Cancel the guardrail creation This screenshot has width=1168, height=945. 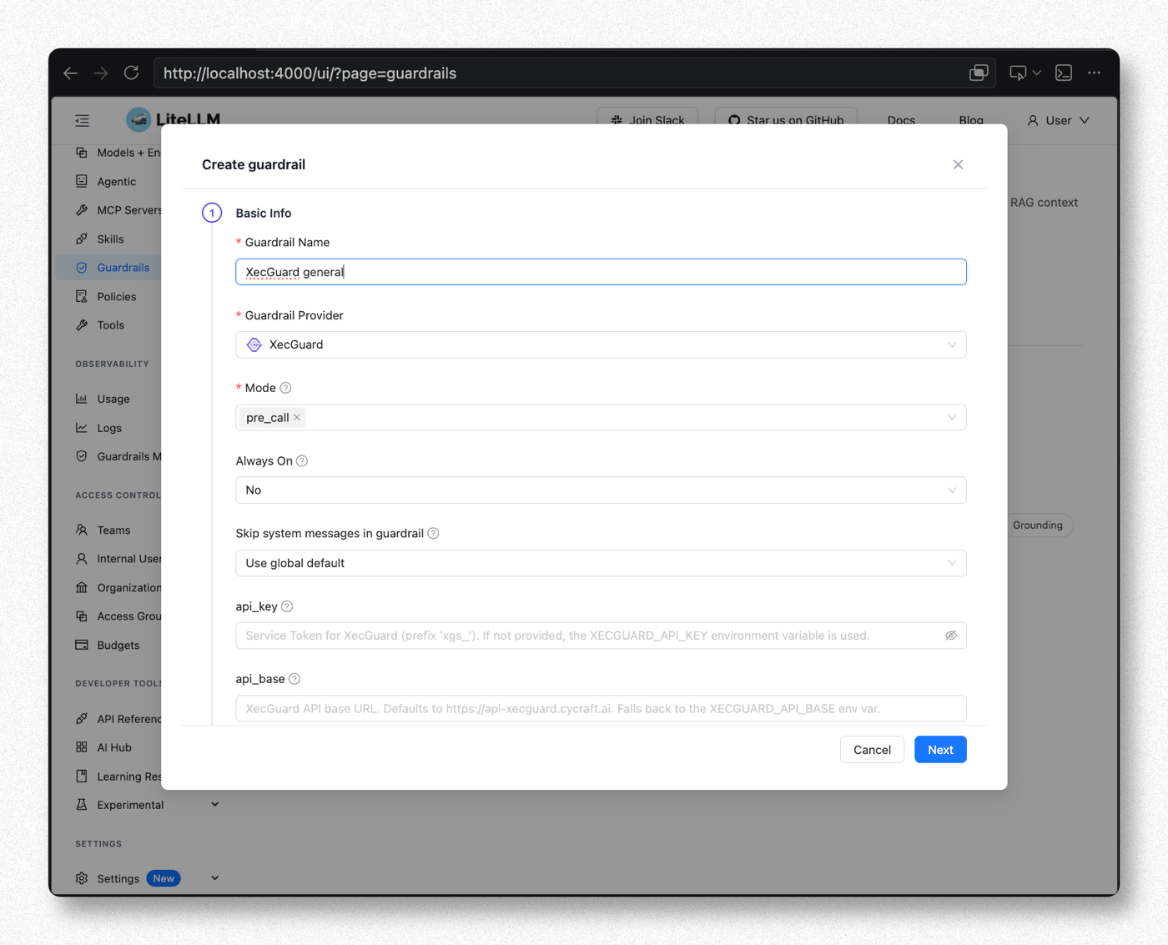(x=872, y=750)
